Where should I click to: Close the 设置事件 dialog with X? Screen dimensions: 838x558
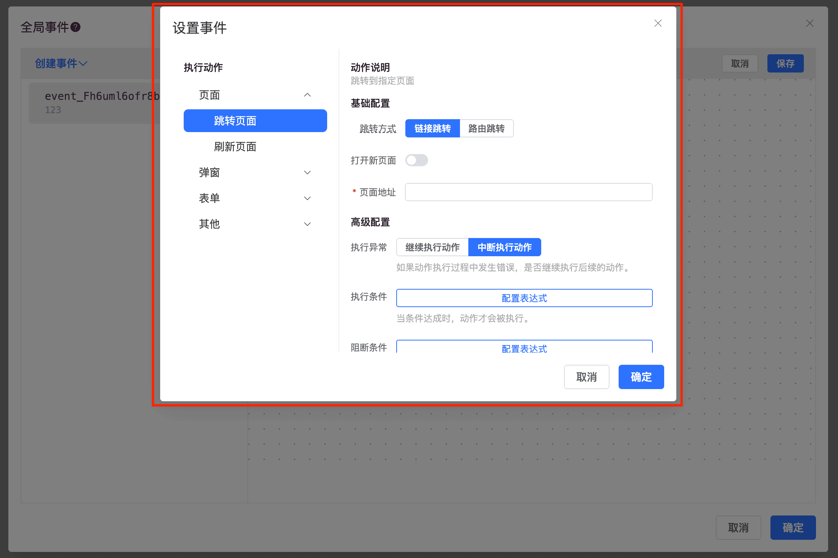tap(658, 24)
